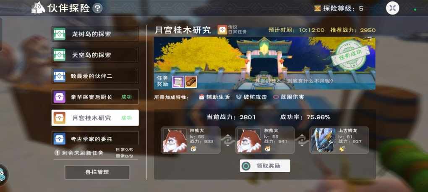
Task: Click the 破防攻击 trait icon
Action: [239, 97]
